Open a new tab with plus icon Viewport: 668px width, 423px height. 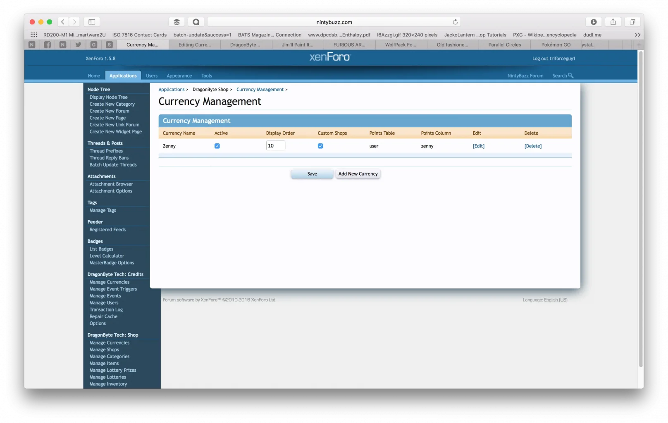639,45
